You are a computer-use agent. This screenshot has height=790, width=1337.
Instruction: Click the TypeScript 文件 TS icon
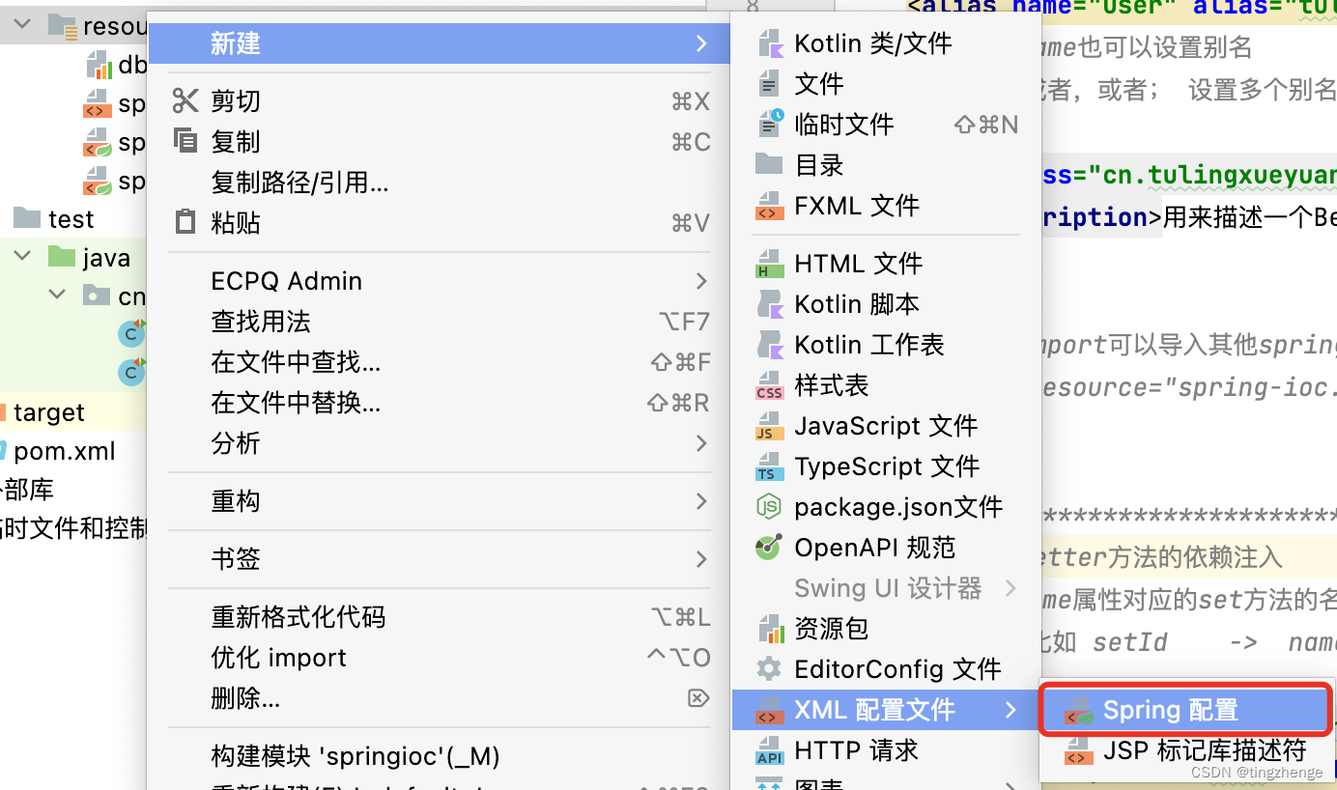tap(769, 466)
